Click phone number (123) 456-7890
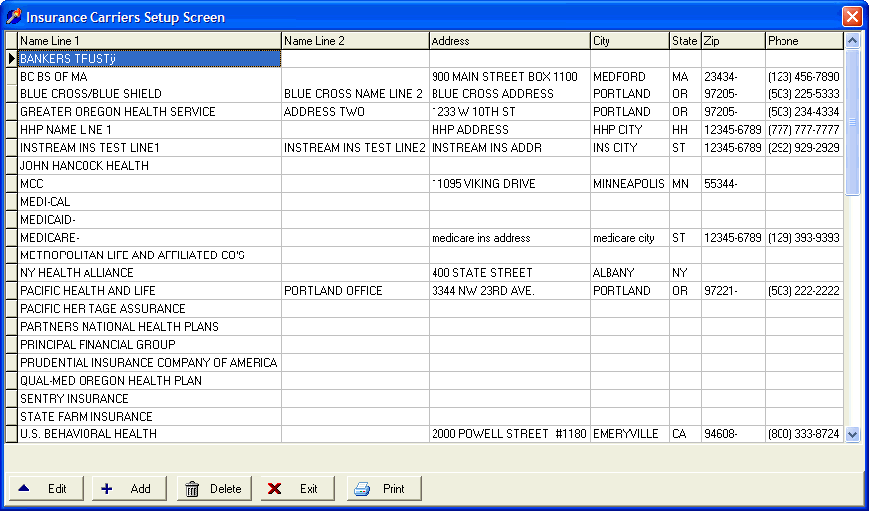 (x=804, y=76)
